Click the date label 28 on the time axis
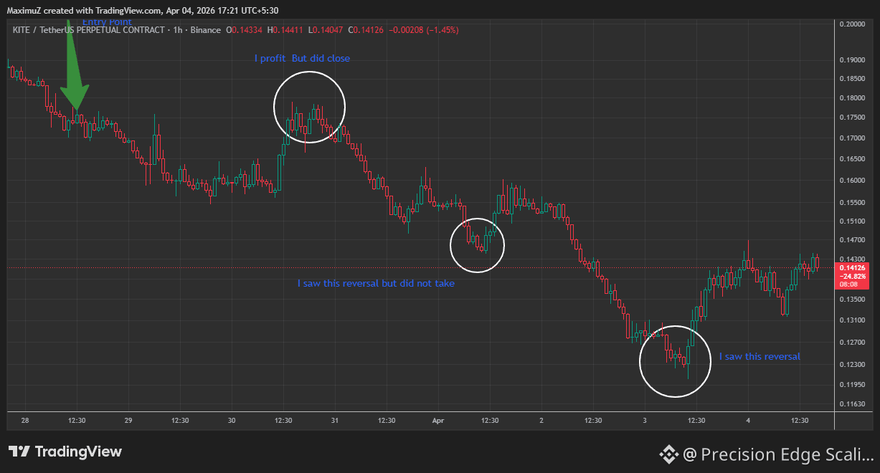This screenshot has height=473, width=880. (26, 421)
